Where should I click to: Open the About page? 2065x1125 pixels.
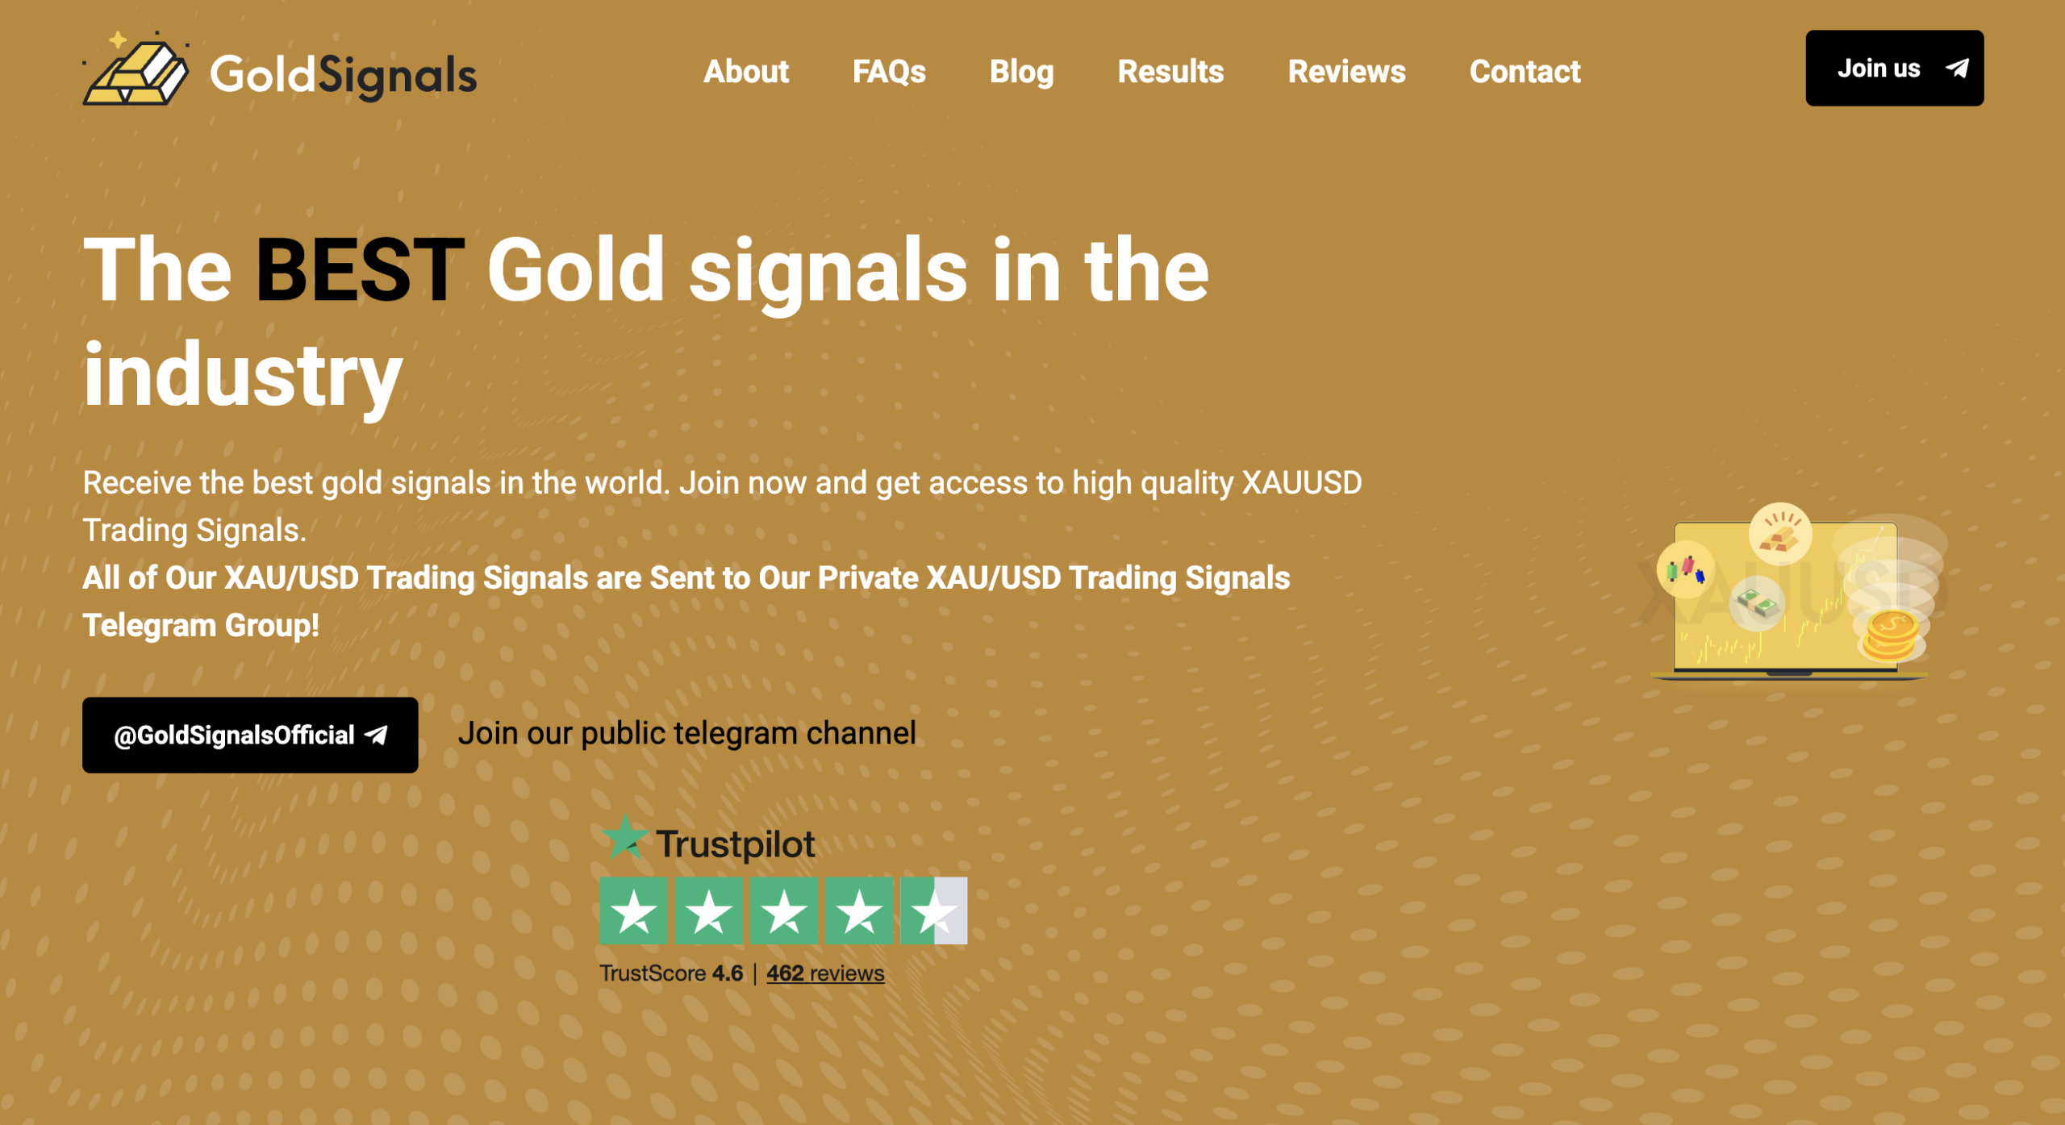[746, 73]
